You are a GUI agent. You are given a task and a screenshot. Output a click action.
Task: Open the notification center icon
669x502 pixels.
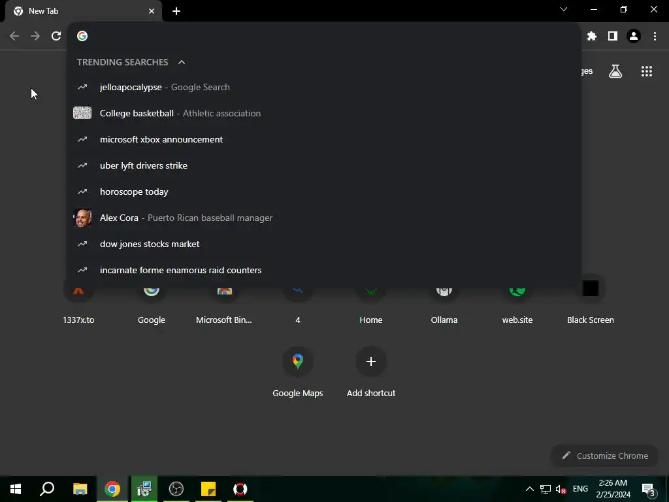(x=648, y=490)
